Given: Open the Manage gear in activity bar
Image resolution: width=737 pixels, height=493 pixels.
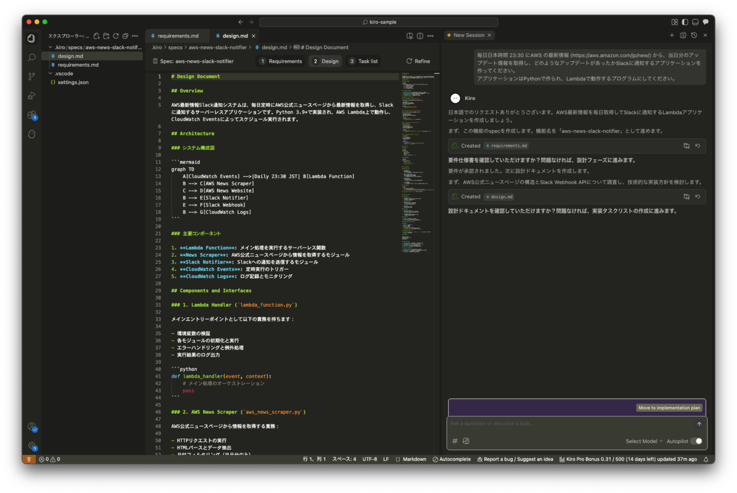Looking at the screenshot, I should (x=31, y=446).
